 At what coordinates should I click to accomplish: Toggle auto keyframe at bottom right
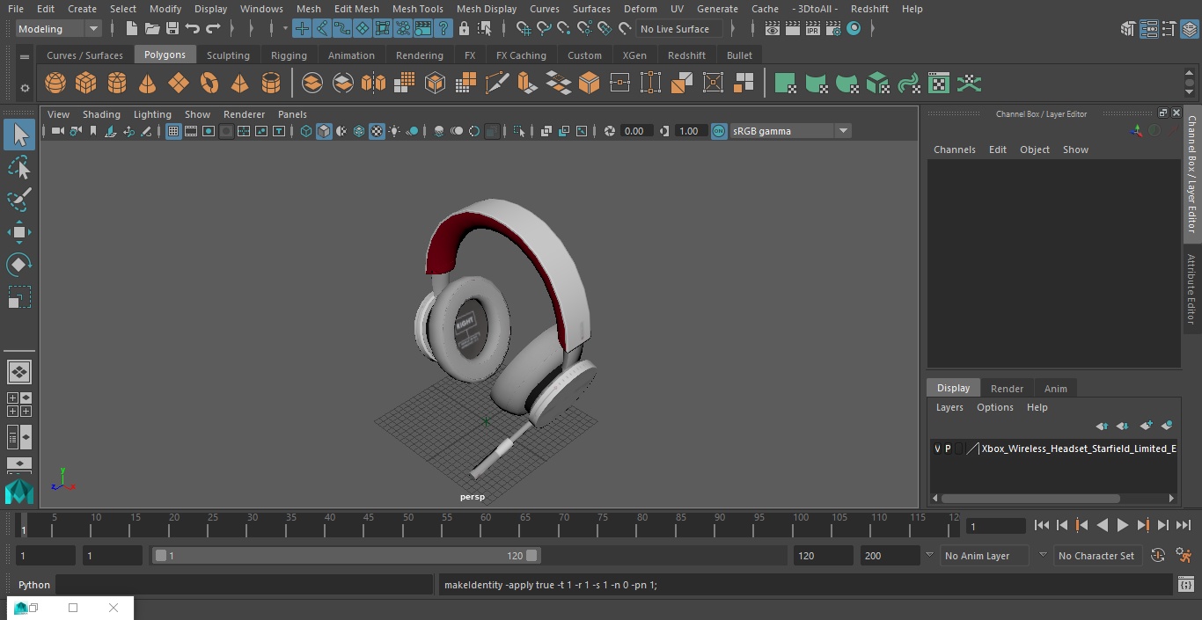(x=1158, y=556)
